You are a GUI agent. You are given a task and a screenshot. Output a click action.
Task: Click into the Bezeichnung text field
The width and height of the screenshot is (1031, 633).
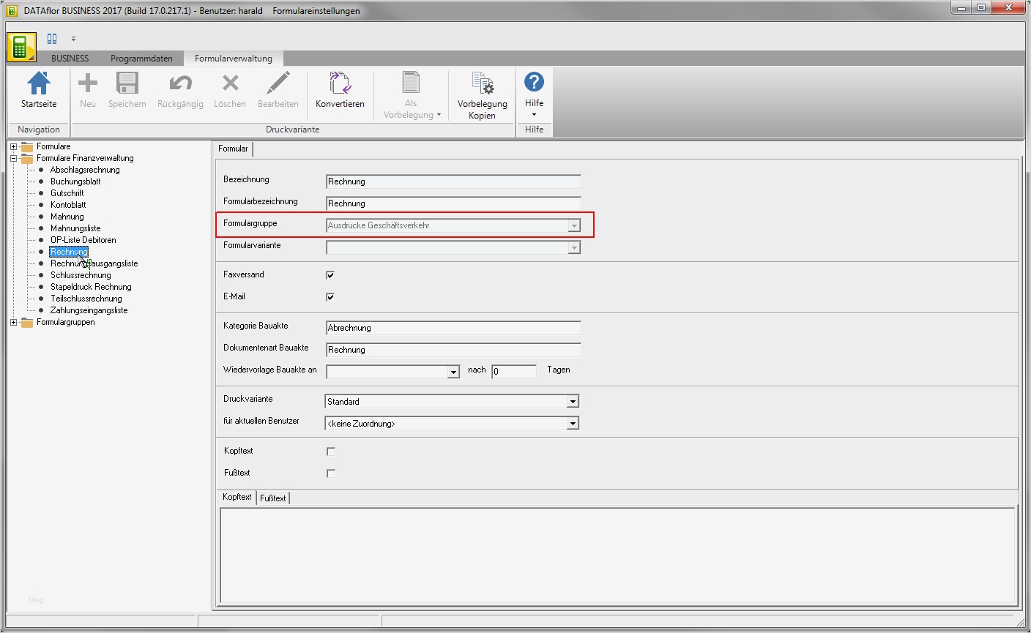[453, 181]
